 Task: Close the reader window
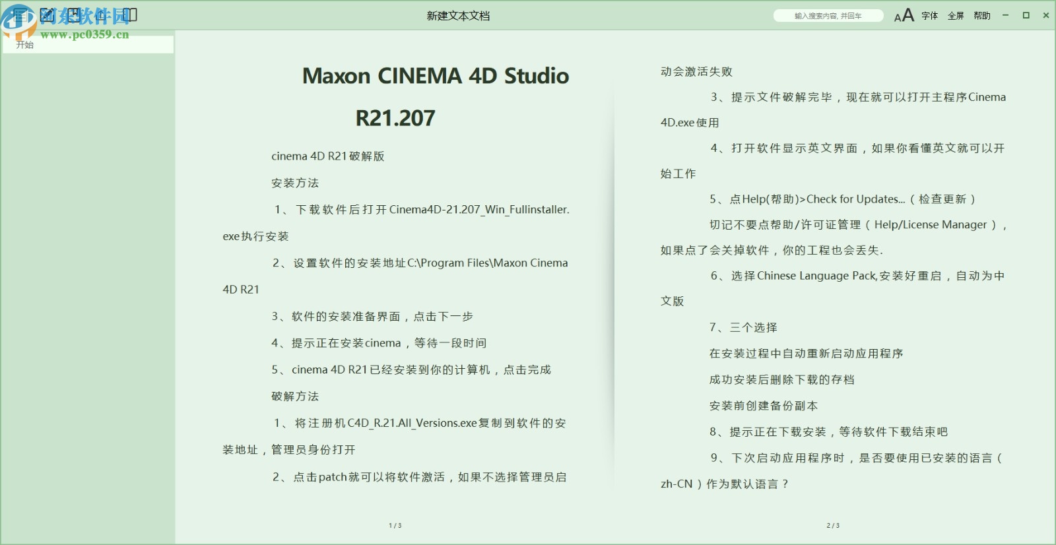(x=1045, y=15)
